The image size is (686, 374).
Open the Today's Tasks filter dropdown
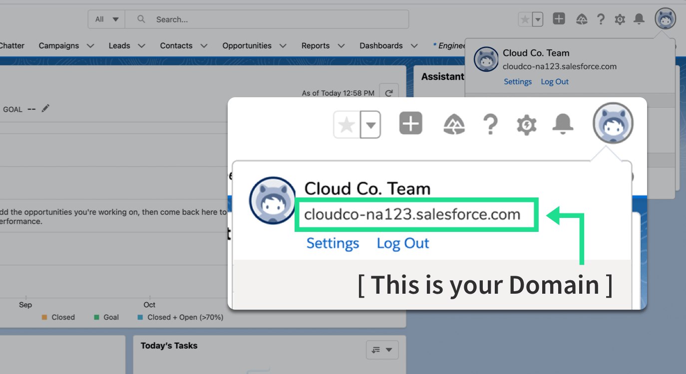click(382, 350)
